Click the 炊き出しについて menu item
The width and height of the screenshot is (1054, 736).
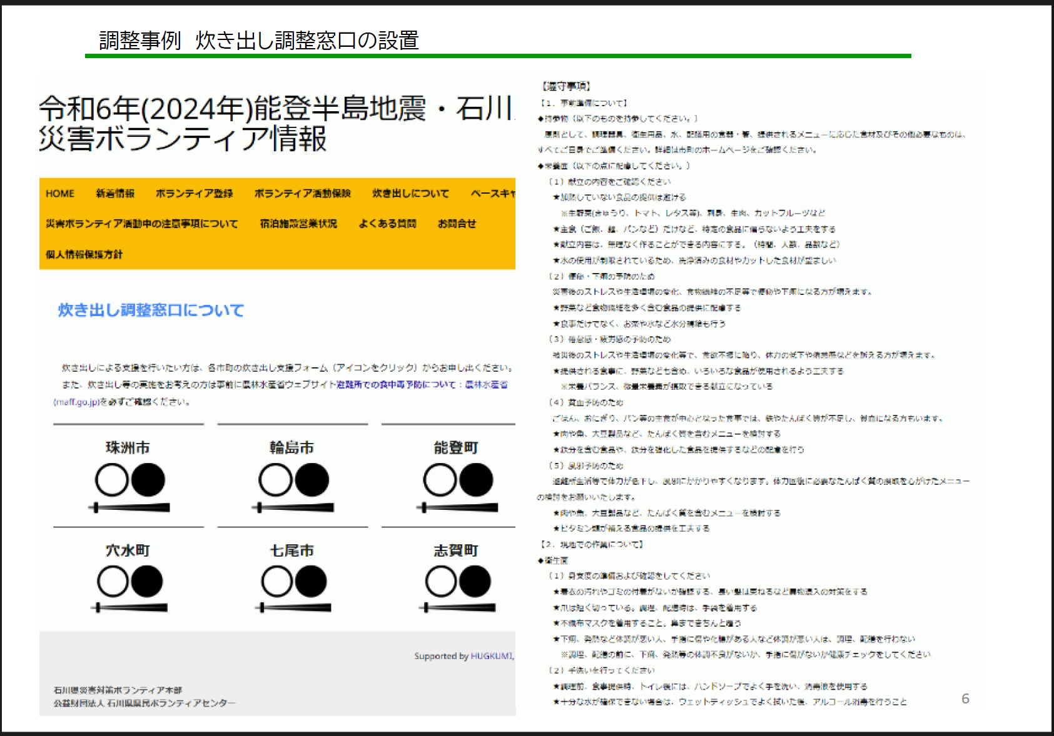click(410, 194)
